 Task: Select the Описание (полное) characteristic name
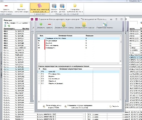coord(56,83)
